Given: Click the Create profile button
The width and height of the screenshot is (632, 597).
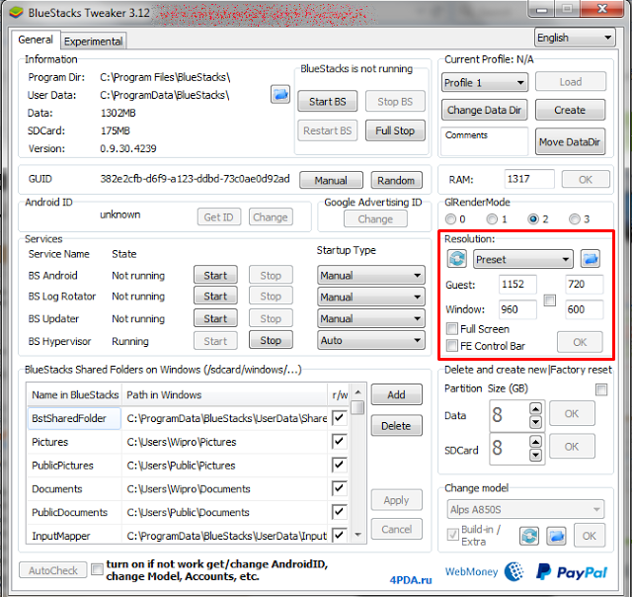Looking at the screenshot, I should point(570,110).
